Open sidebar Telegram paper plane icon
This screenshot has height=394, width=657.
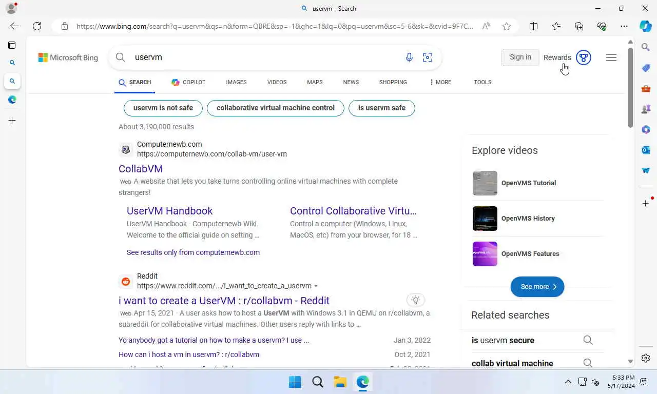pyautogui.click(x=646, y=170)
